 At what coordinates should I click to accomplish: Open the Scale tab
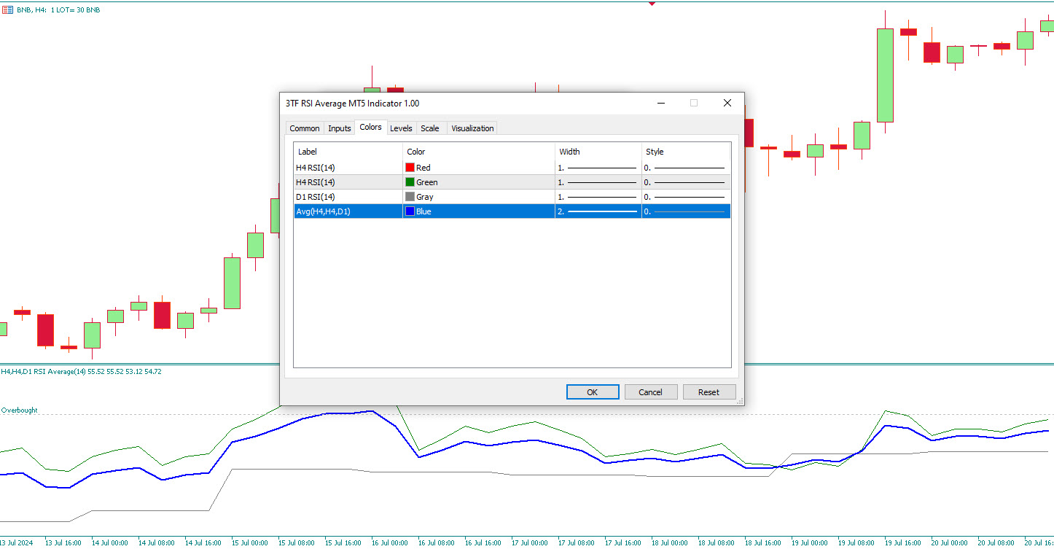click(x=429, y=128)
